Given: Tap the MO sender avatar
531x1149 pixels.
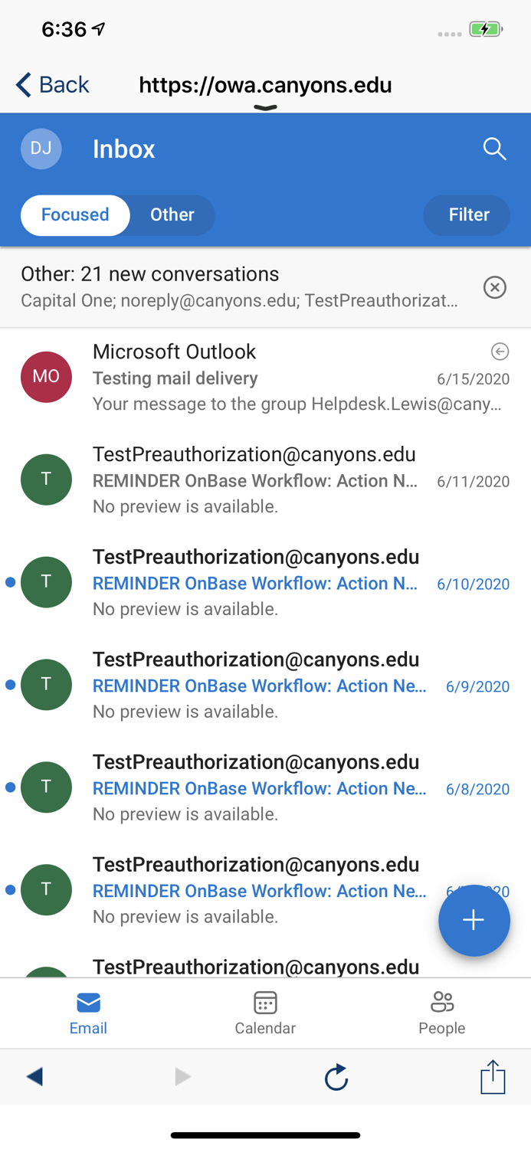Looking at the screenshot, I should (46, 377).
